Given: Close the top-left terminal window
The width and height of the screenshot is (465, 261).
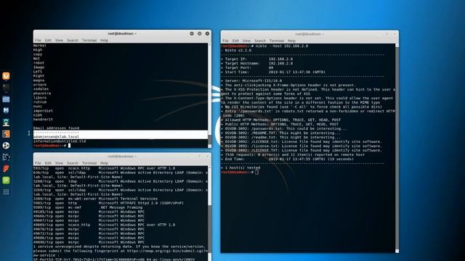Looking at the screenshot, I should pos(207,34).
